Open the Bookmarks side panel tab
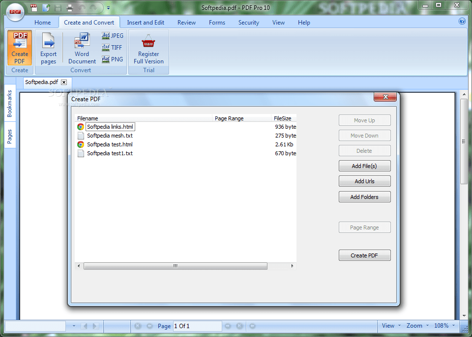Image resolution: width=472 pixels, height=337 pixels. pos(10,104)
